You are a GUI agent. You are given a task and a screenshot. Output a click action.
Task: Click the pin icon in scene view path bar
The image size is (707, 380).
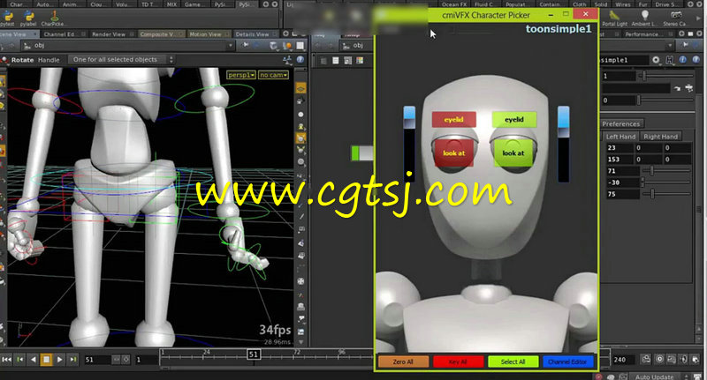(246, 45)
